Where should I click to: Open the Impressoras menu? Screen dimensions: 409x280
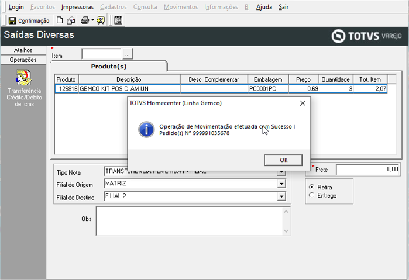(77, 7)
